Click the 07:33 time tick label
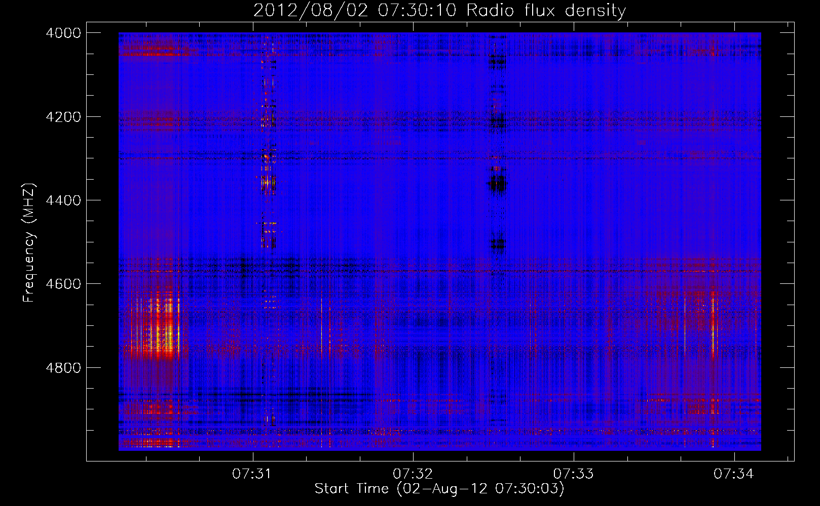The height and width of the screenshot is (506, 820). pos(574,474)
